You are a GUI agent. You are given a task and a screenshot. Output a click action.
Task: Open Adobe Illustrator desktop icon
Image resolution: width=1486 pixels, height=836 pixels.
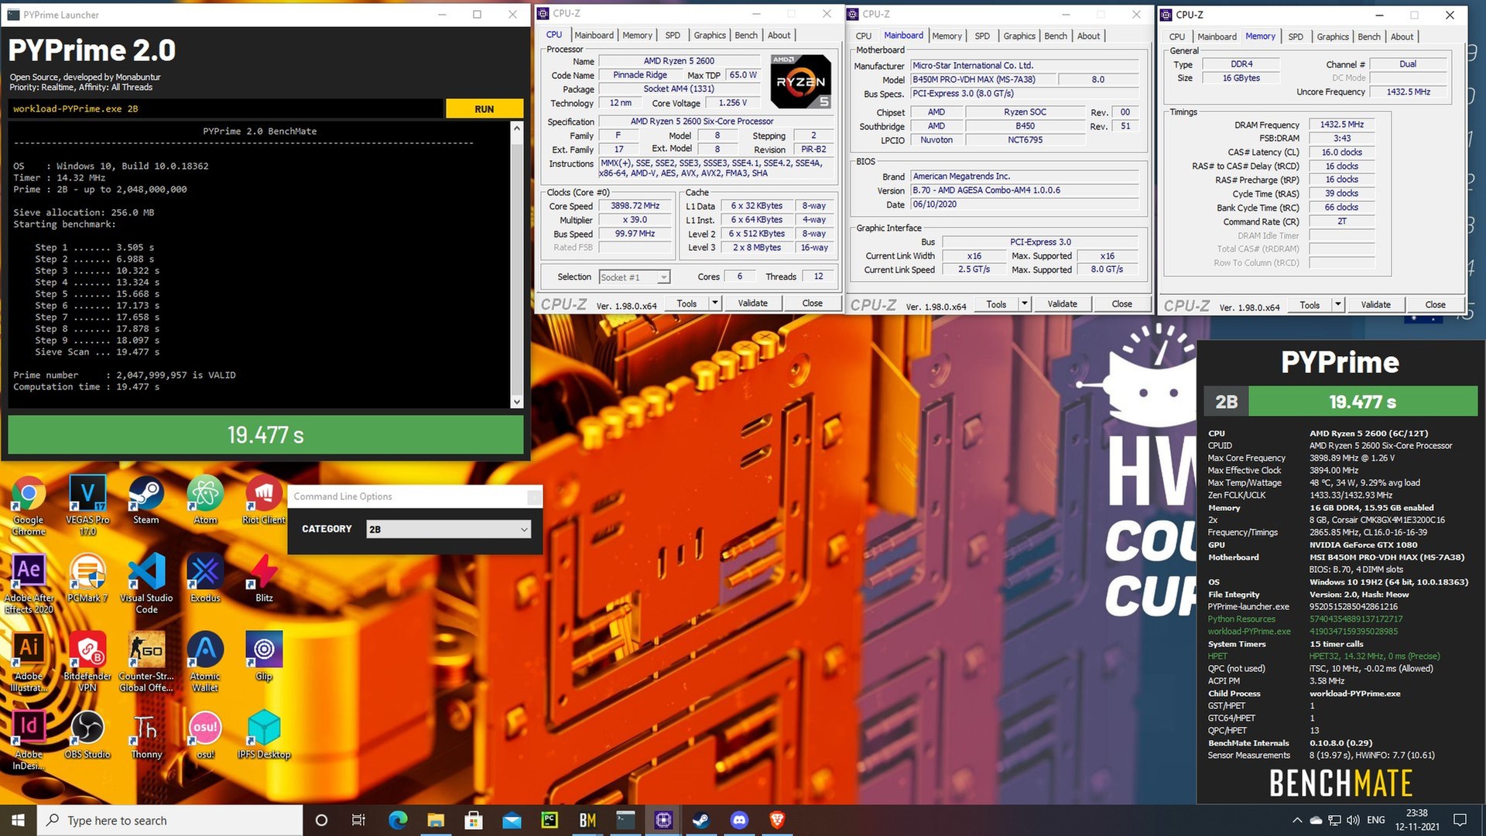(x=29, y=661)
